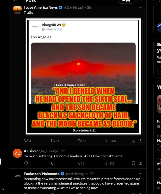Open the Revelation 6:12 image
Viewport: 161px width, 194px height.
pyautogui.click(x=83, y=76)
